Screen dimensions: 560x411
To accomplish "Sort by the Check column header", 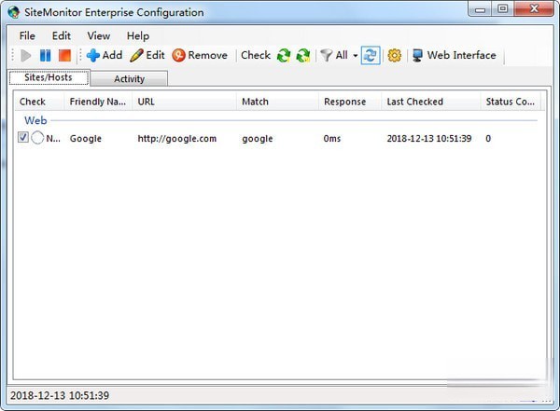I will click(38, 102).
